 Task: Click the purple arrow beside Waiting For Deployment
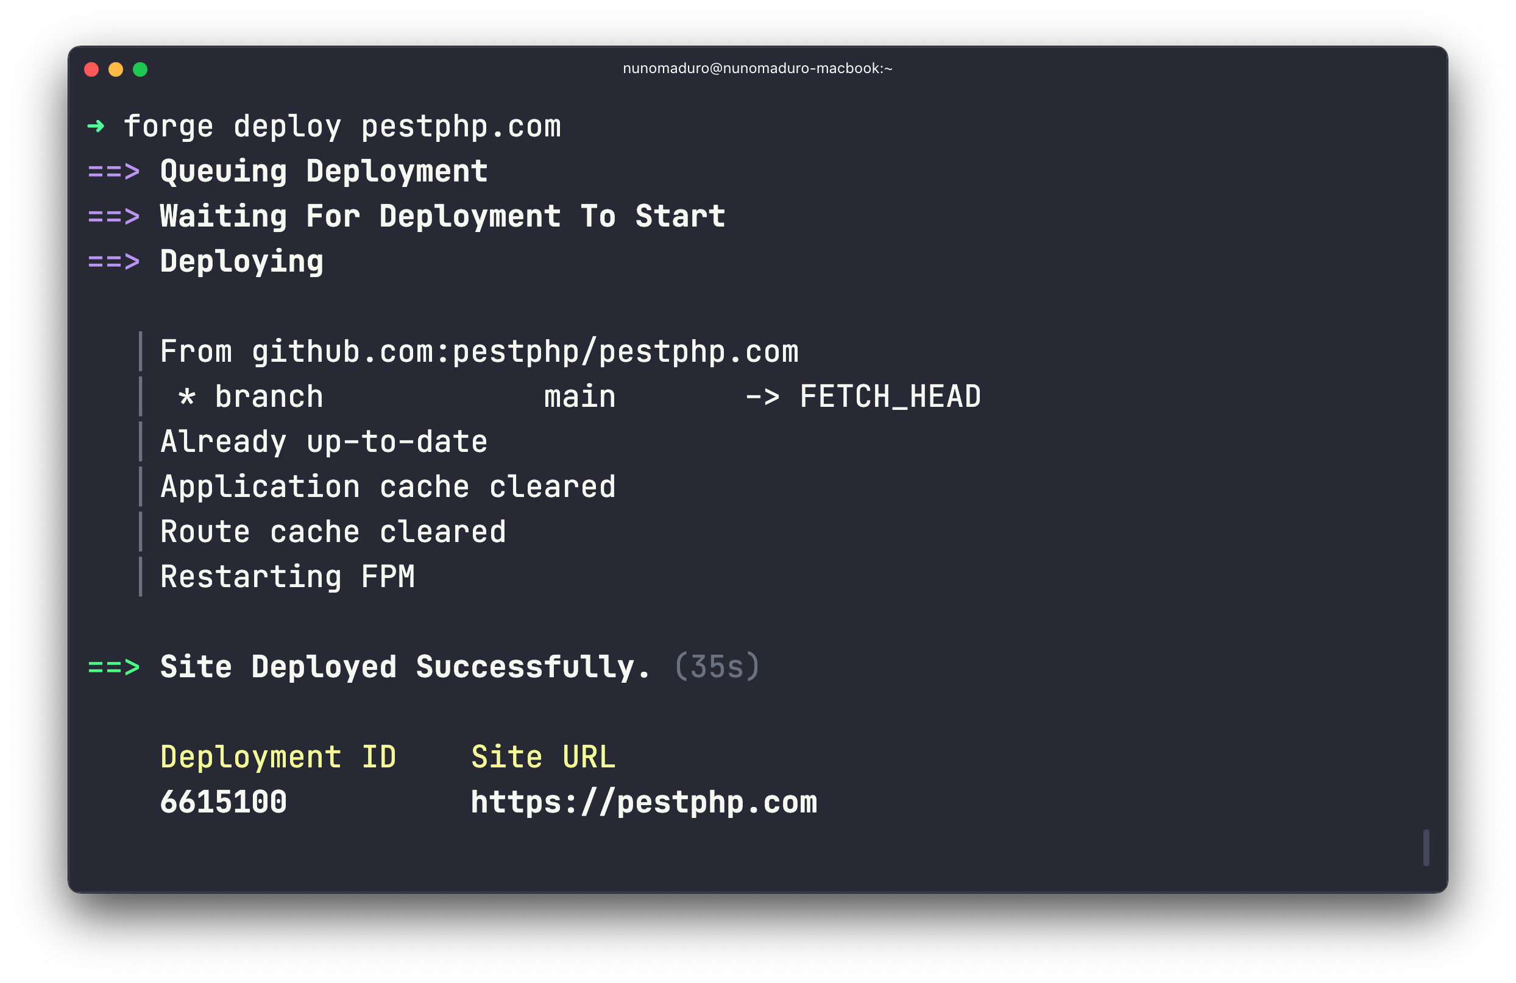tap(113, 216)
